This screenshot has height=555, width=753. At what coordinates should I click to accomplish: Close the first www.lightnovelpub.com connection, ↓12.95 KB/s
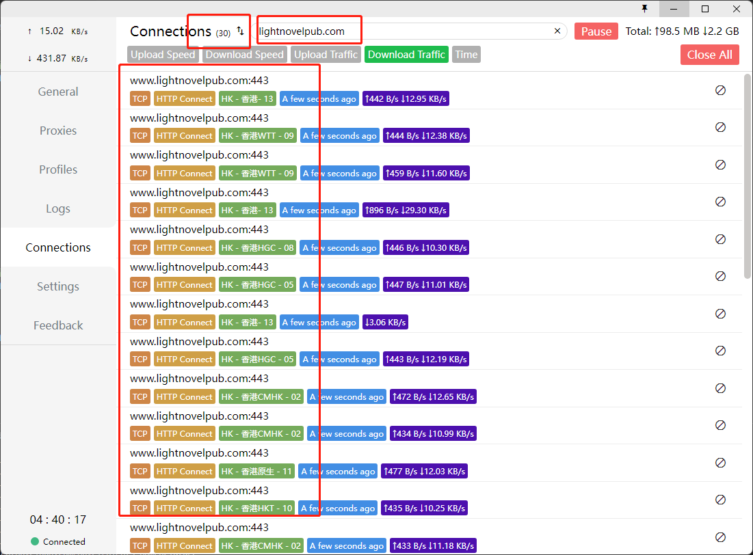tap(720, 90)
